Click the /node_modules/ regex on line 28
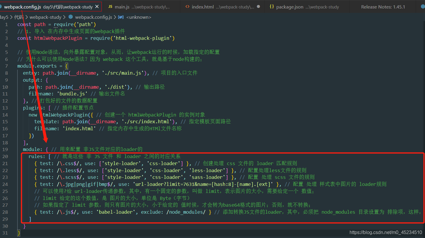The image size is (425, 238). (186, 212)
